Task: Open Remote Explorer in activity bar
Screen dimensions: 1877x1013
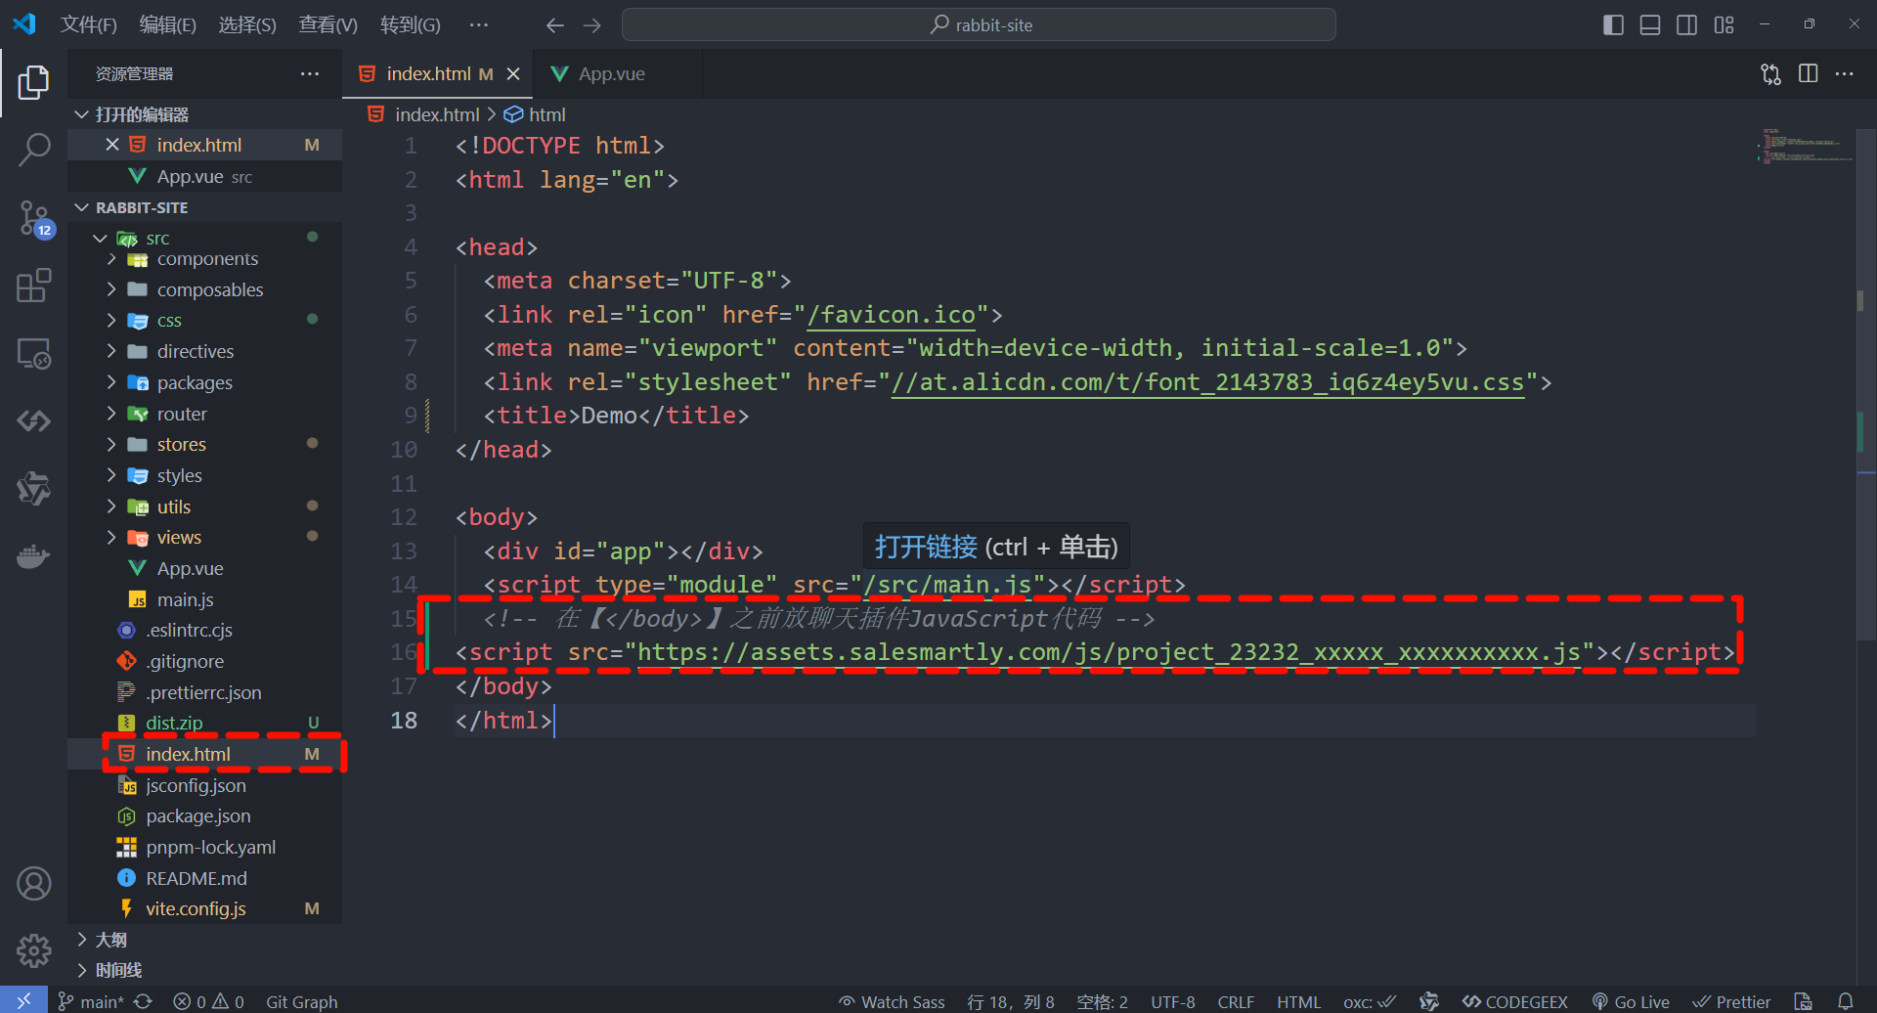Action: 34,353
